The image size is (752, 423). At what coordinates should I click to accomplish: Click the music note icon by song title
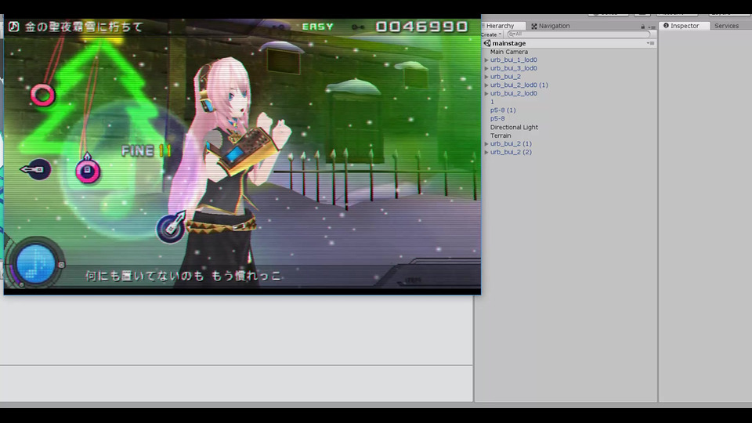pos(13,27)
